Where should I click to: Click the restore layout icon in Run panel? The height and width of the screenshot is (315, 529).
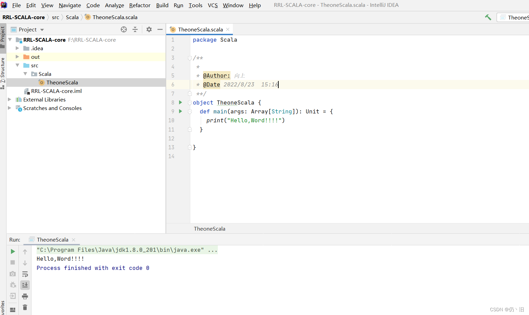pos(13,310)
